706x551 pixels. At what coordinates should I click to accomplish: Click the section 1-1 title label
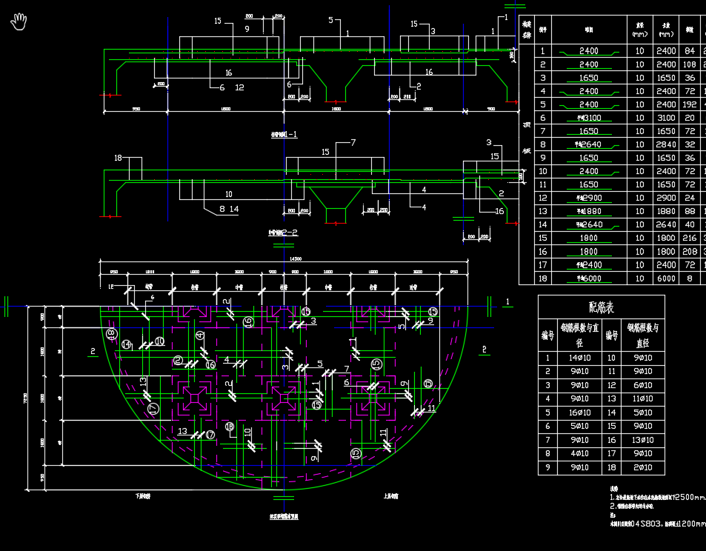point(284,135)
